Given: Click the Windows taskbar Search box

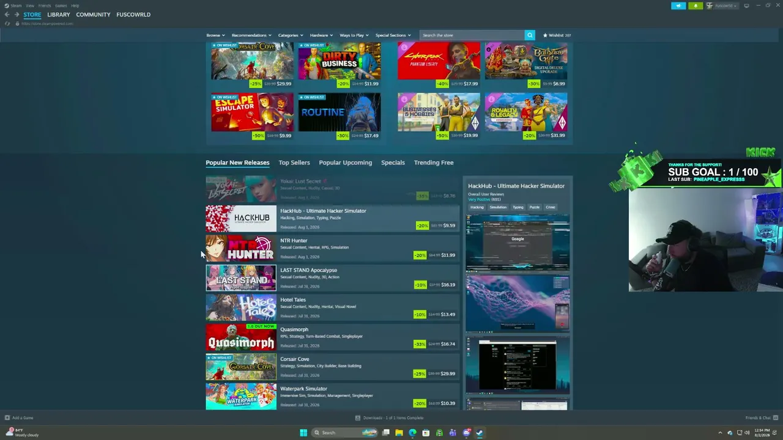Looking at the screenshot, I should coord(344,433).
